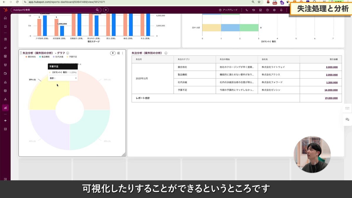Click the AI sparkle icon on the graph panel
Image resolution: width=352 pixels, height=198 pixels.
tap(113, 53)
